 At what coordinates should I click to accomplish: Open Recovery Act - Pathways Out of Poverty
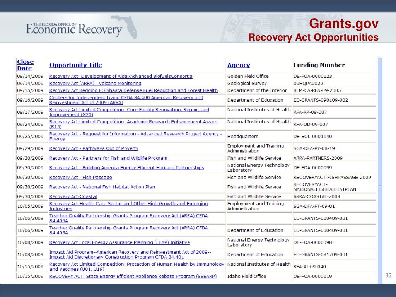pyautogui.click(x=94, y=148)
